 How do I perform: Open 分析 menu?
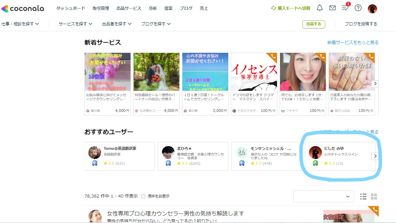tap(153, 8)
